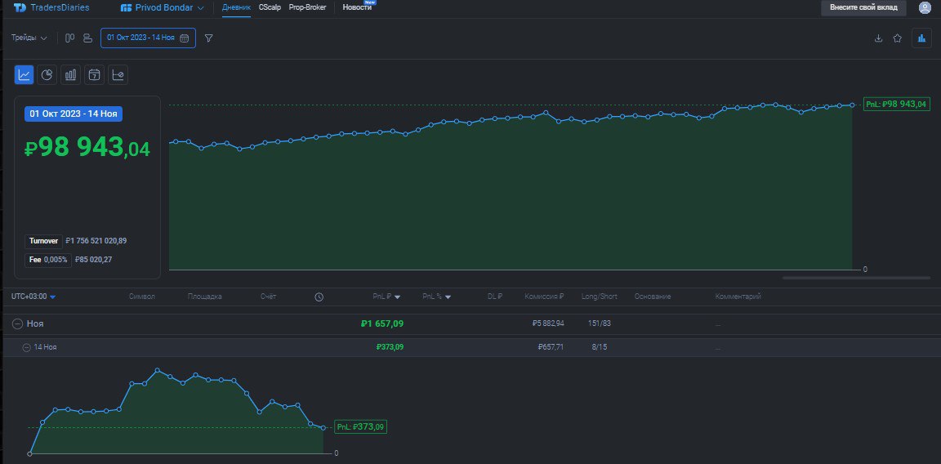The width and height of the screenshot is (941, 464).
Task: Collapse the Ноя month row
Action: click(x=17, y=323)
